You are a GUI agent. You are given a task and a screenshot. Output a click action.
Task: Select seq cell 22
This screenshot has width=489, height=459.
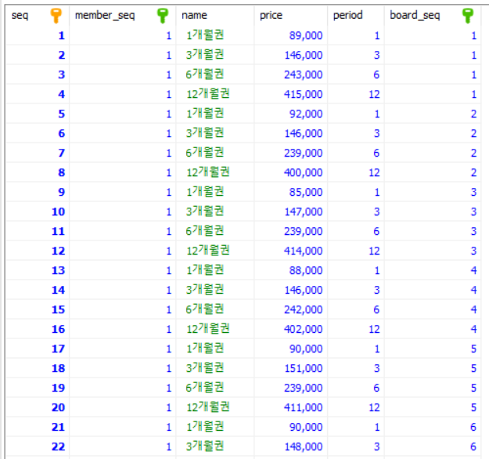38,446
